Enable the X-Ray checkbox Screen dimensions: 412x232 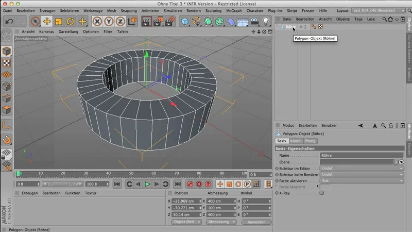(x=322, y=193)
